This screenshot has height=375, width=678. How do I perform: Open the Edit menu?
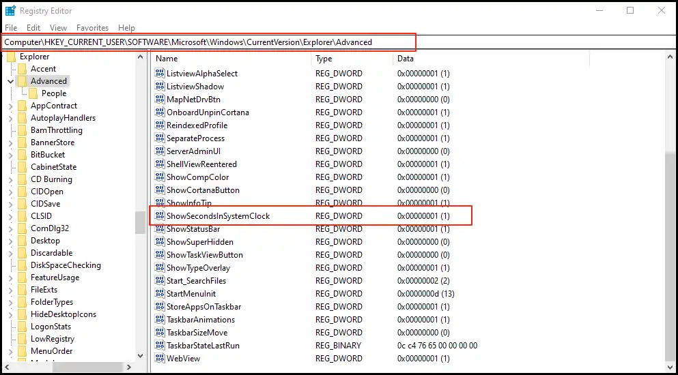(x=33, y=28)
